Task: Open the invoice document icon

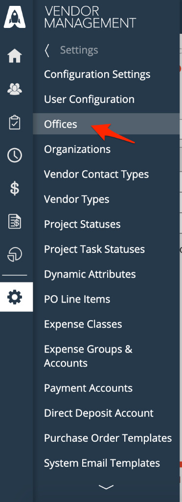Action: tap(15, 222)
